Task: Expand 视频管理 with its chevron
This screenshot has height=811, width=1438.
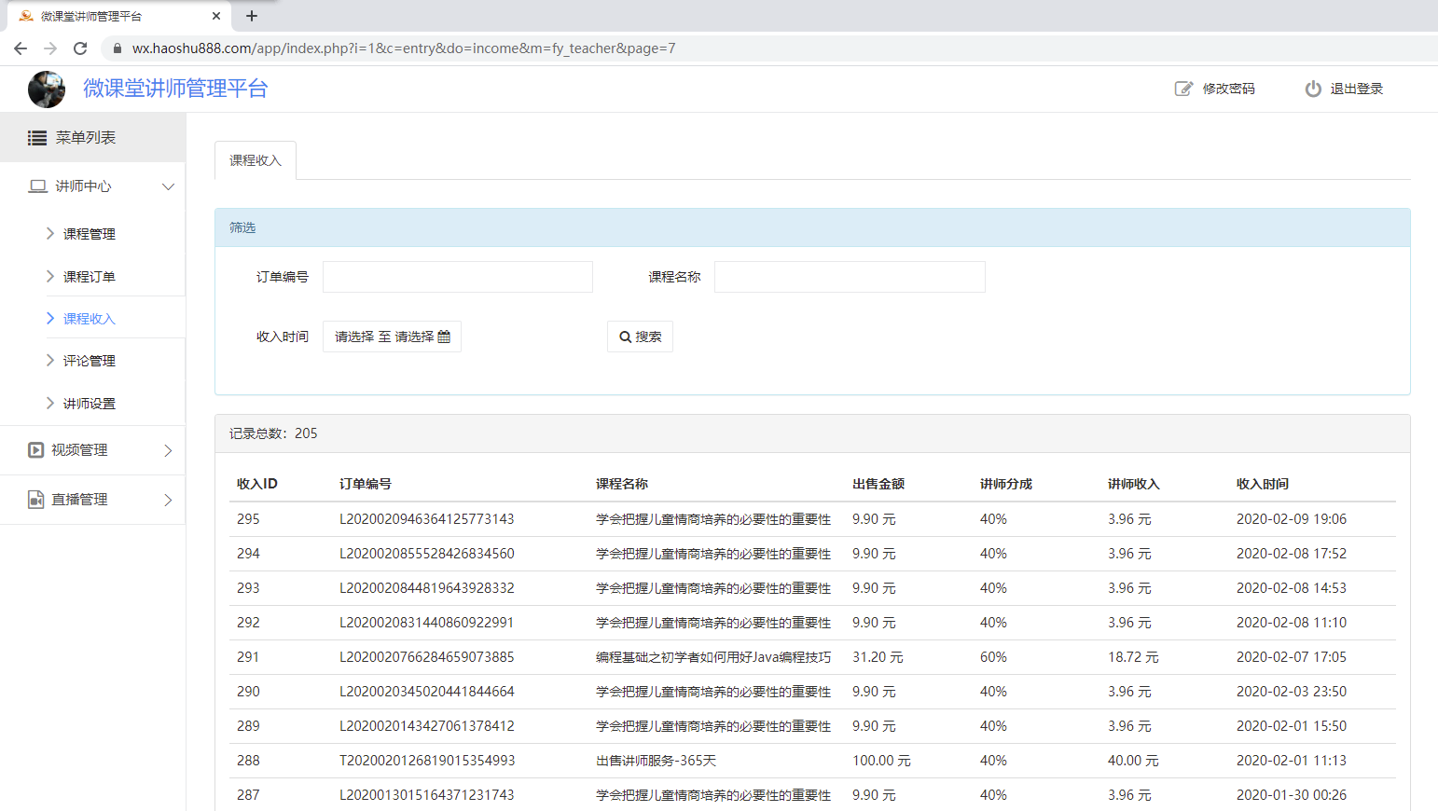Action: [168, 450]
